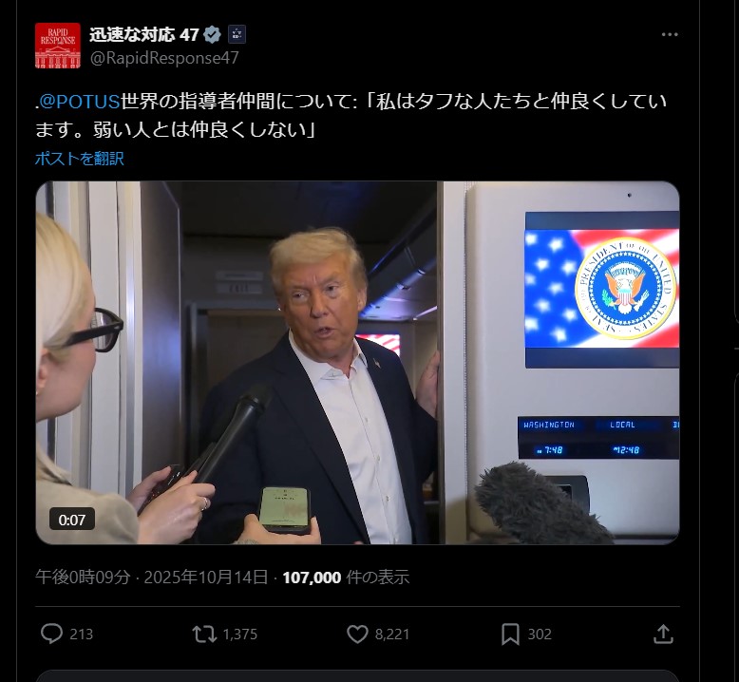Viewport: 739px width, 682px height.
Task: Open the post timestamp 午後0時09分 2025年10月14日
Action: tap(152, 577)
